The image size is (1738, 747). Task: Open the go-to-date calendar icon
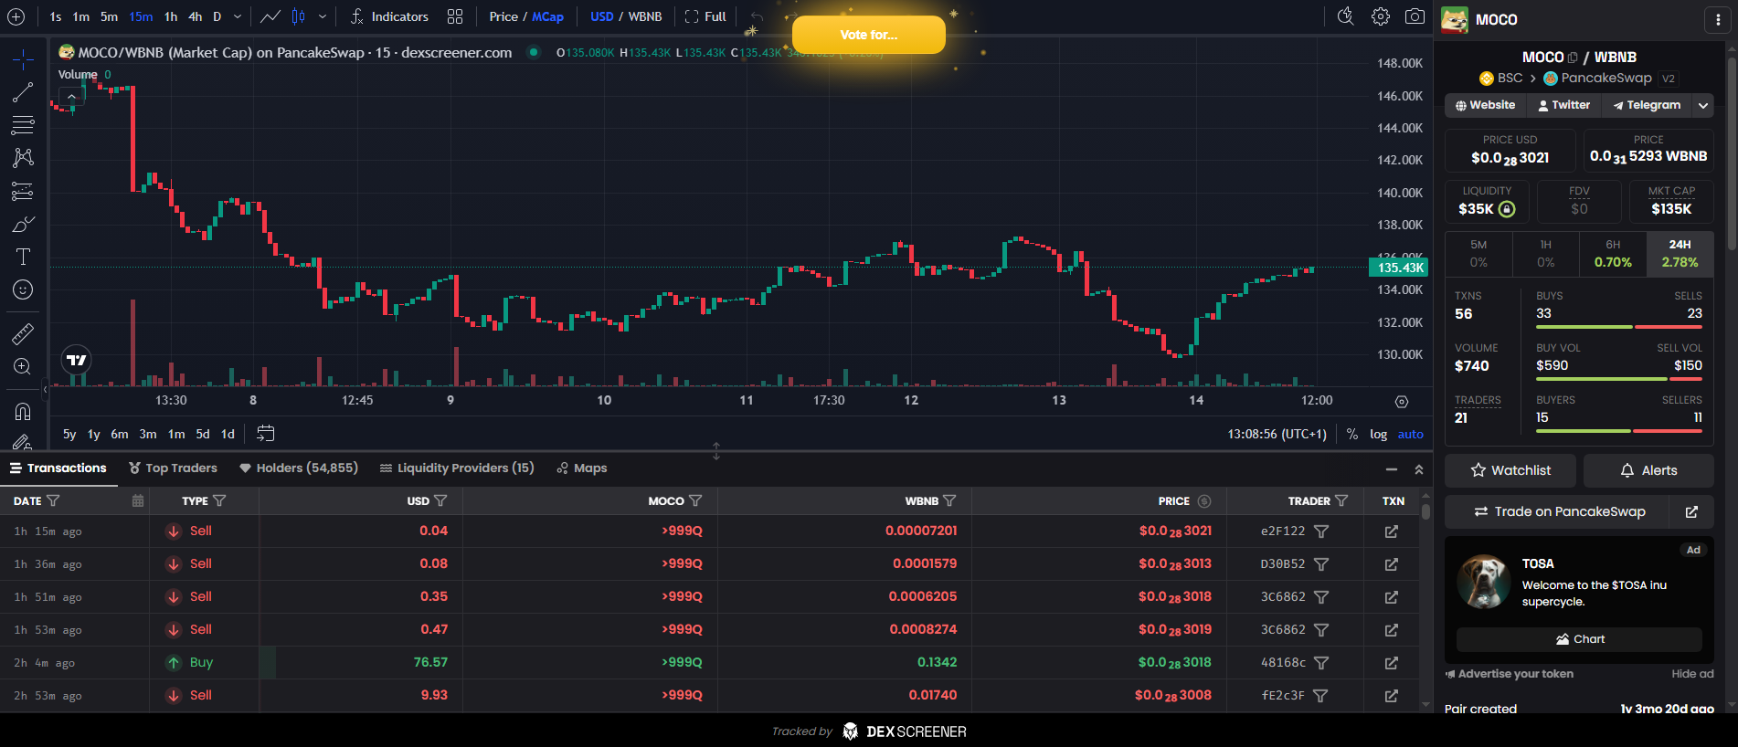click(266, 434)
